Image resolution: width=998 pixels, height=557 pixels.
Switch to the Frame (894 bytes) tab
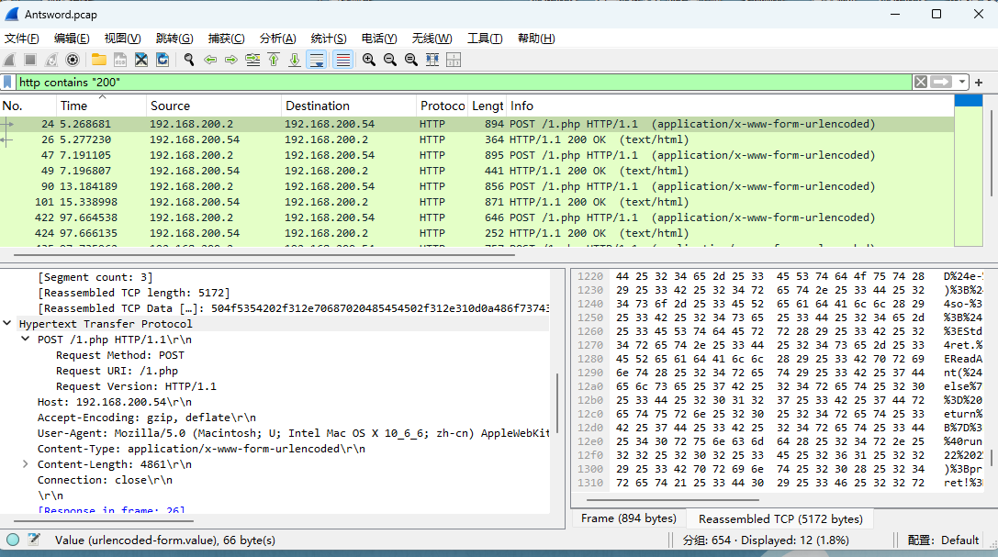629,518
